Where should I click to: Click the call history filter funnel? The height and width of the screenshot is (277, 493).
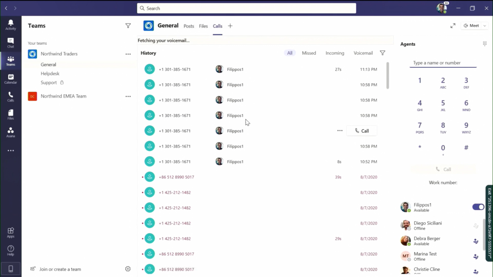pyautogui.click(x=382, y=53)
